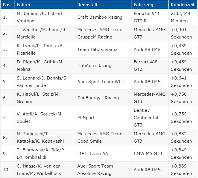Select the HubAuto Racing team cell

(x=103, y=65)
